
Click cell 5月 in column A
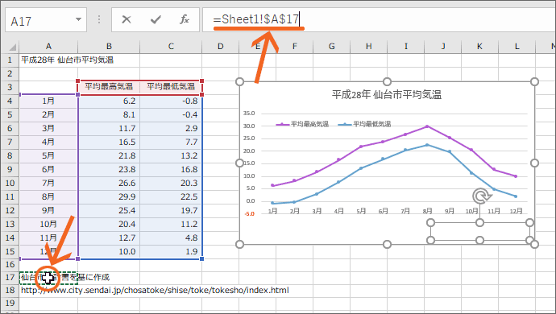[48, 155]
